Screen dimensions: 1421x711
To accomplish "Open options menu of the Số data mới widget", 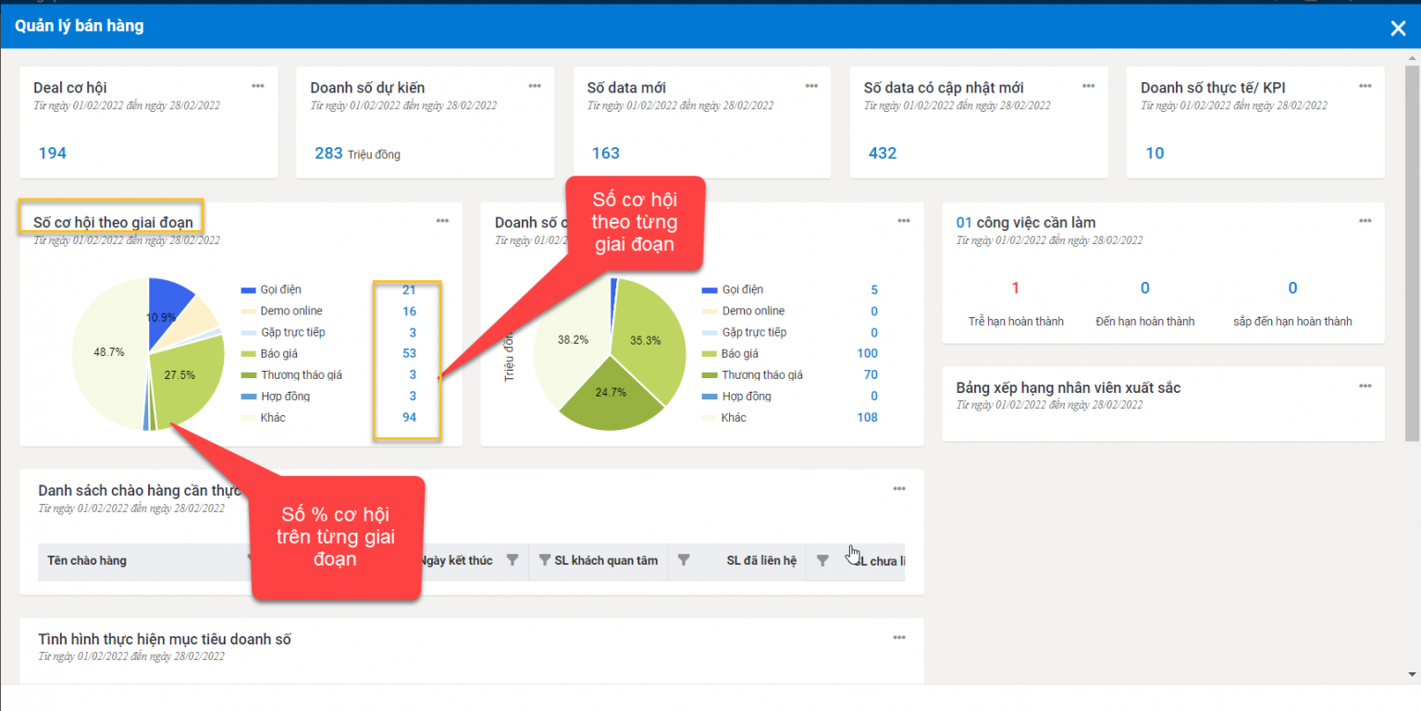I will click(x=811, y=84).
